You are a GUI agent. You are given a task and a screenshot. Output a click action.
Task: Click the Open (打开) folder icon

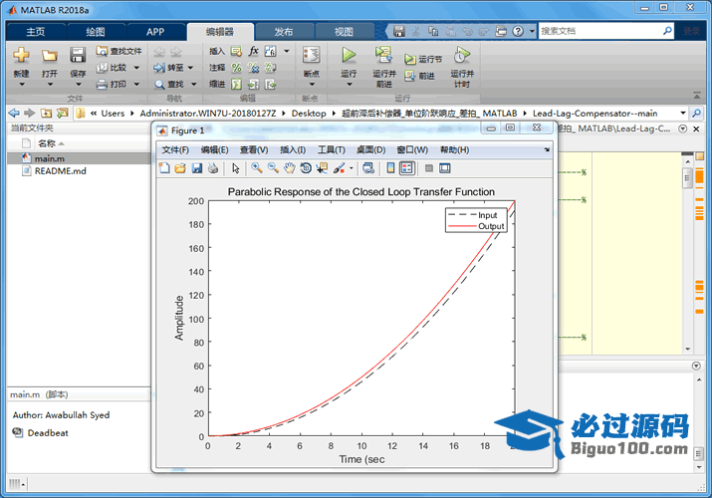click(50, 56)
